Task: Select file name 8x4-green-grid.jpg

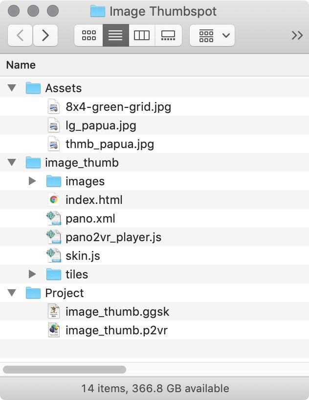Action: click(x=118, y=107)
